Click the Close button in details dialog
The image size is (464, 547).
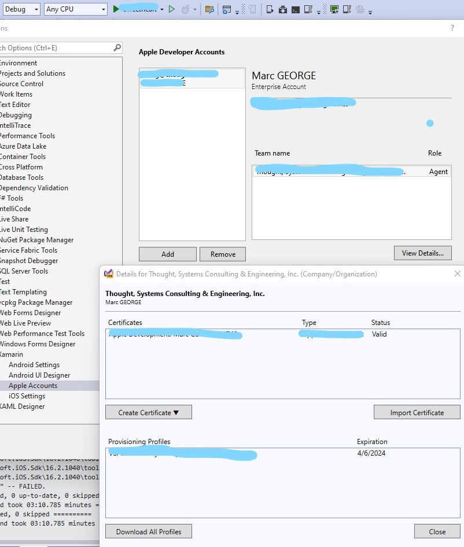[x=437, y=531]
